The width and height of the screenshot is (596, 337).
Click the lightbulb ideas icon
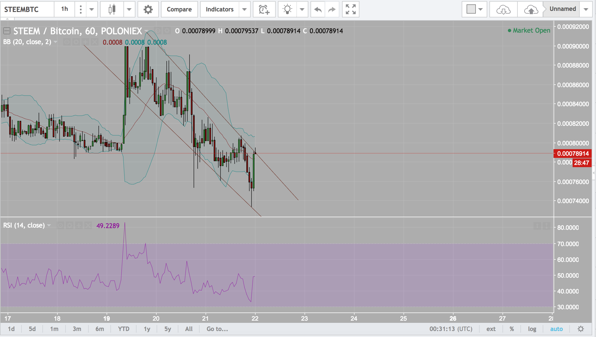[287, 10]
